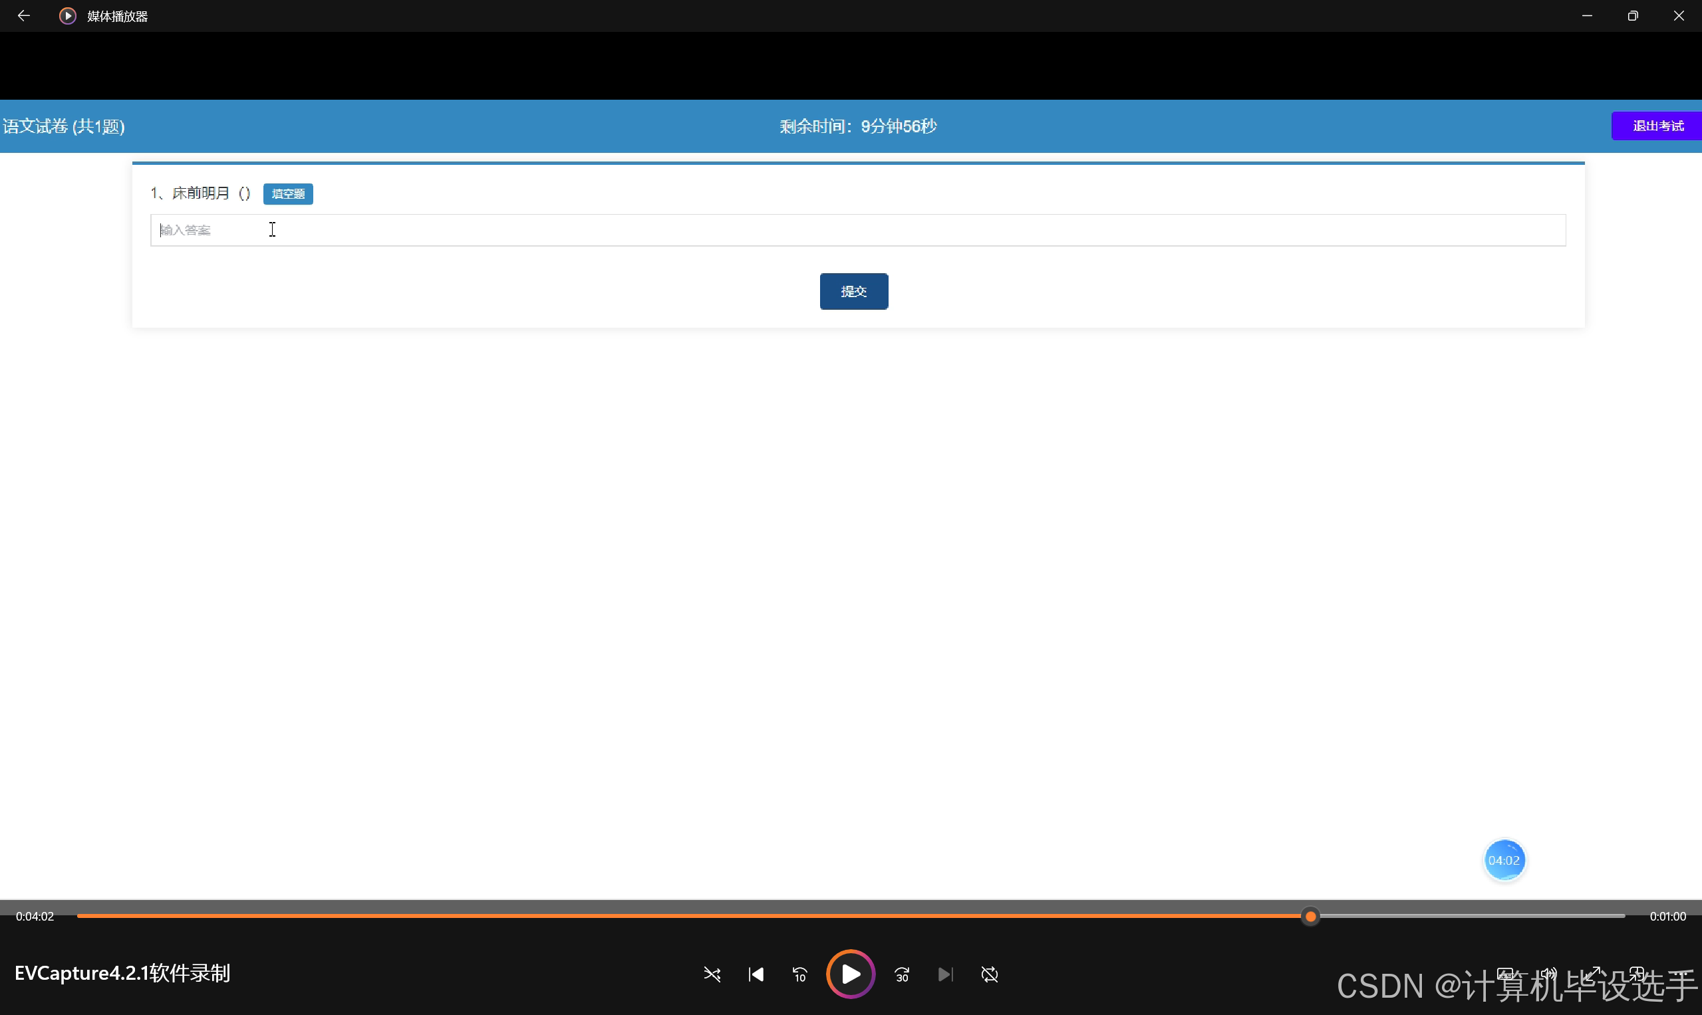
Task: Open subtitles and captions menu
Action: click(x=1506, y=973)
